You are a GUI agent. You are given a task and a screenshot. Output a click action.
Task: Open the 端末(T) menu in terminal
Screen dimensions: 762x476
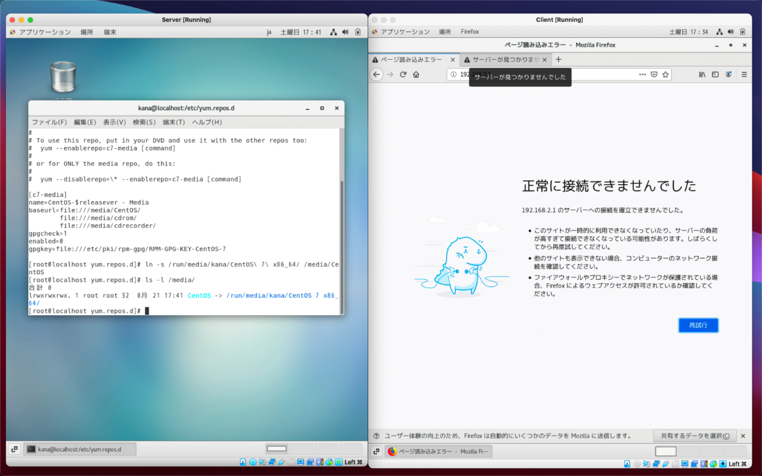[x=173, y=122]
